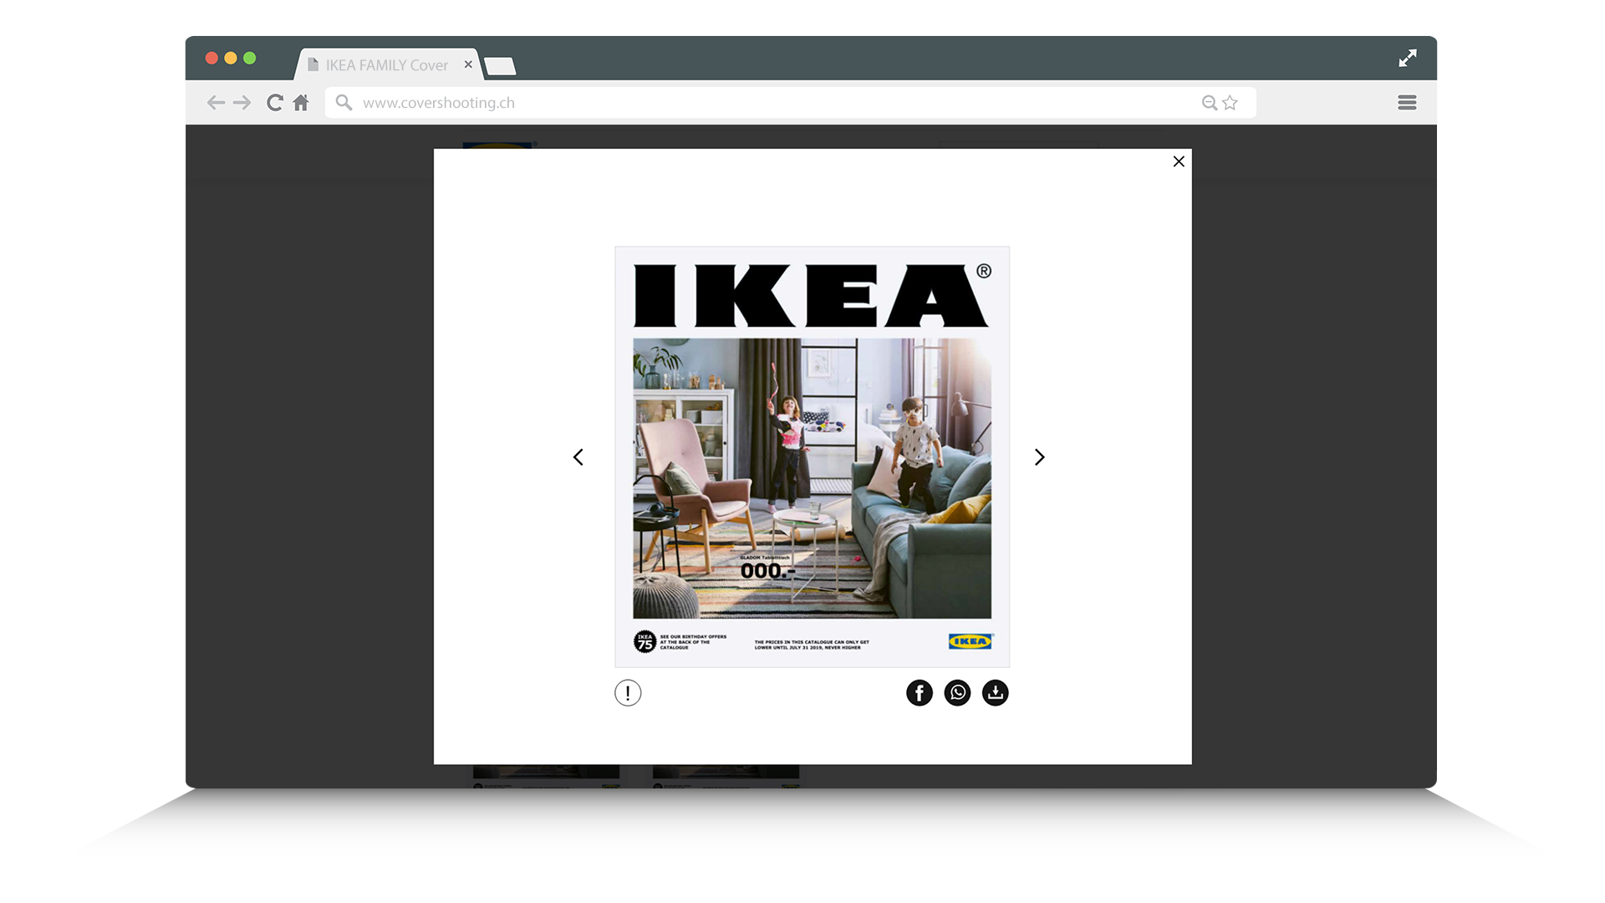Share the cover on Facebook

click(x=920, y=692)
